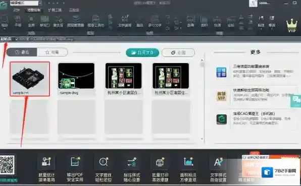The image size is (301, 186).
Task: Click the 重生成 ribbon tool
Action: [58, 21]
